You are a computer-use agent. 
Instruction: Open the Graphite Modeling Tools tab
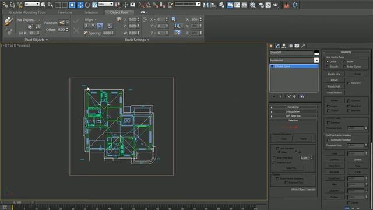pyautogui.click(x=27, y=12)
